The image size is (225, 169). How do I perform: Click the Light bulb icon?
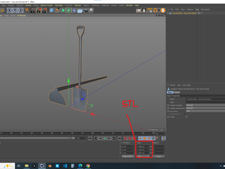click(x=91, y=10)
